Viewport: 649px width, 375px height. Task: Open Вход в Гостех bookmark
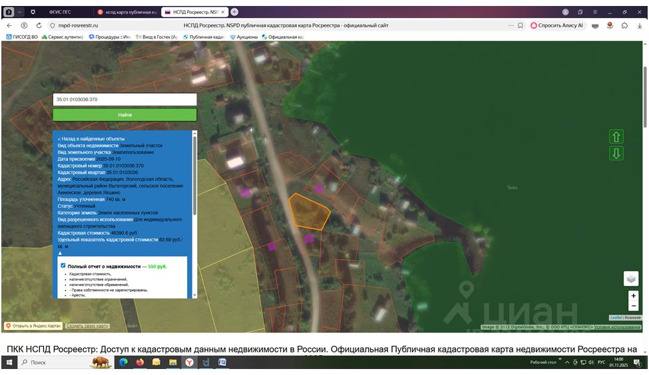click(156, 37)
